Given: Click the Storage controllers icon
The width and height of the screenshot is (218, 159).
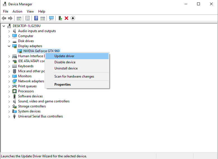Looking at the screenshot, I should [15, 106].
